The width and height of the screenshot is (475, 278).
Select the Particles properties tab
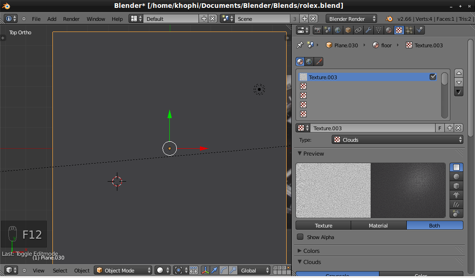point(409,30)
